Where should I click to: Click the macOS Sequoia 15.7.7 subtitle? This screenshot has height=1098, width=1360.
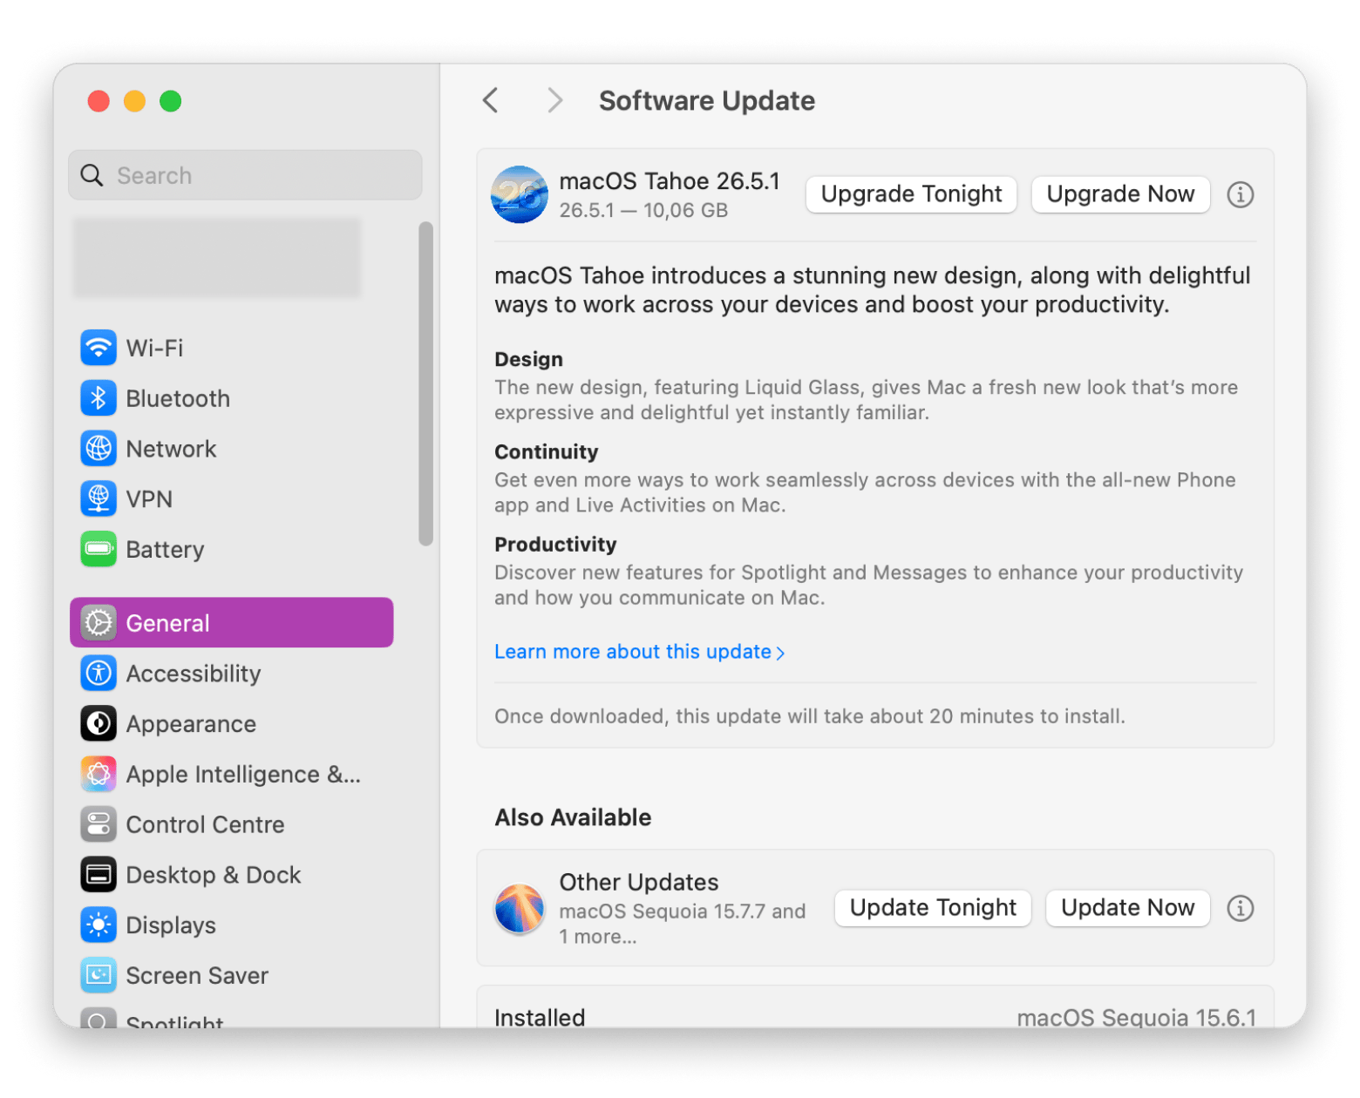point(683,924)
